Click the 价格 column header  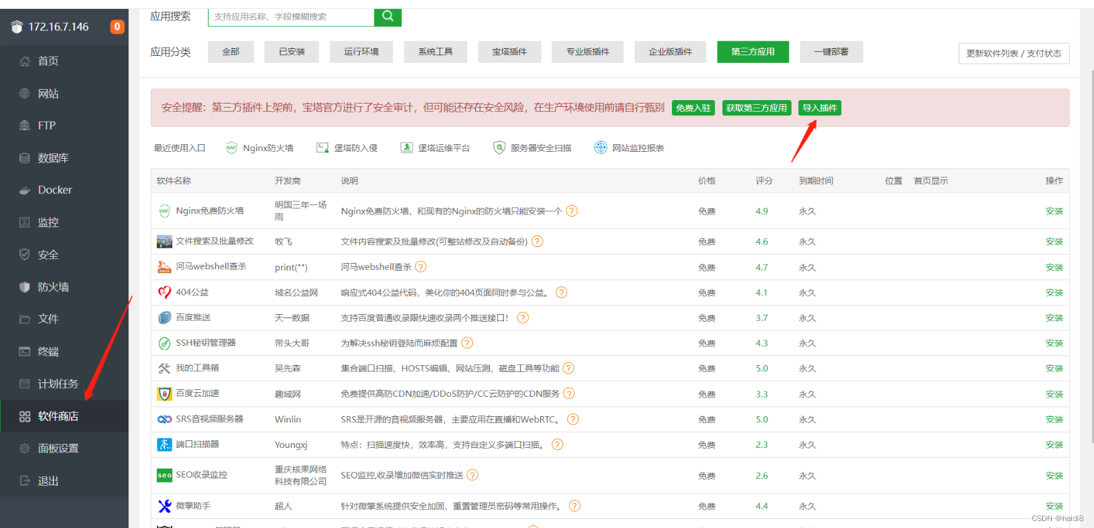click(707, 181)
